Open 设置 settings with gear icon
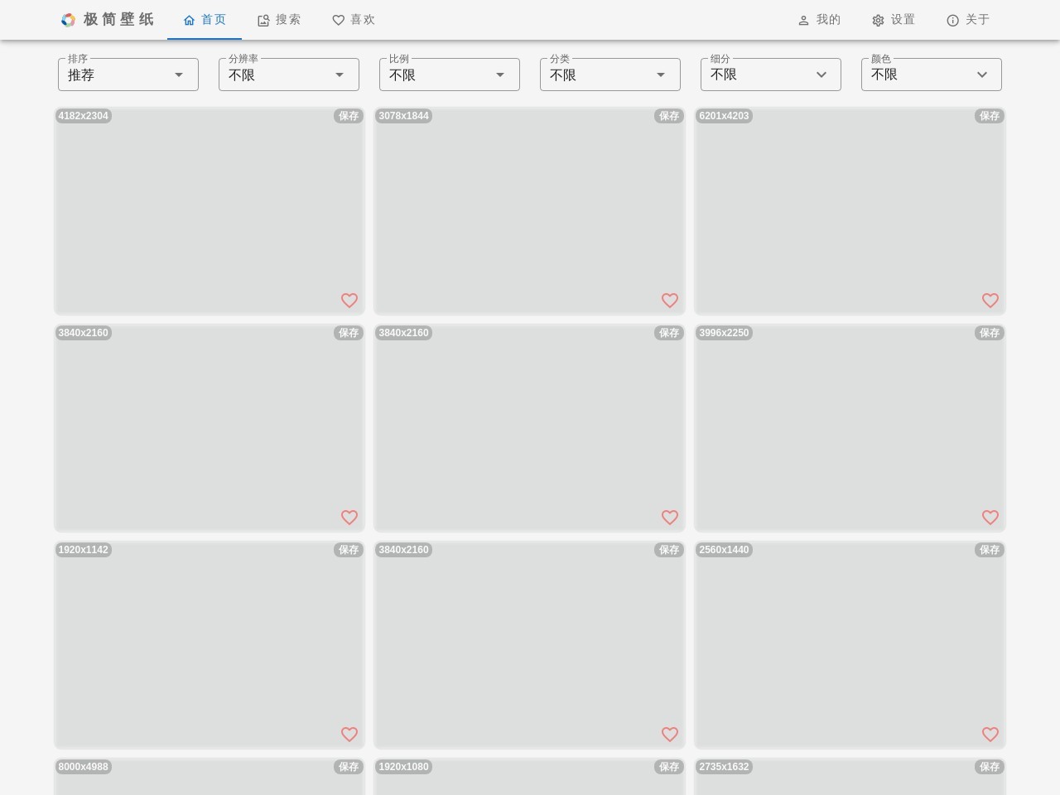Image resolution: width=1060 pixels, height=795 pixels. point(879,21)
